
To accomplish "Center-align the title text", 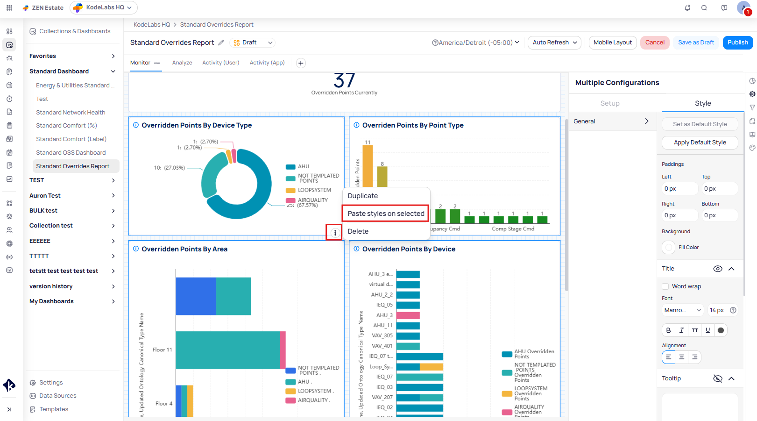I will pyautogui.click(x=681, y=357).
